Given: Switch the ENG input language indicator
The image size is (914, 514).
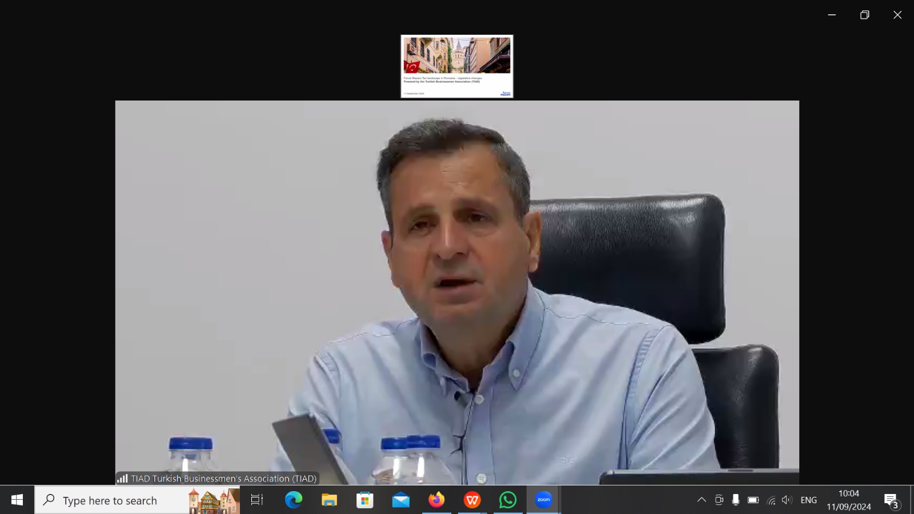Looking at the screenshot, I should [808, 500].
